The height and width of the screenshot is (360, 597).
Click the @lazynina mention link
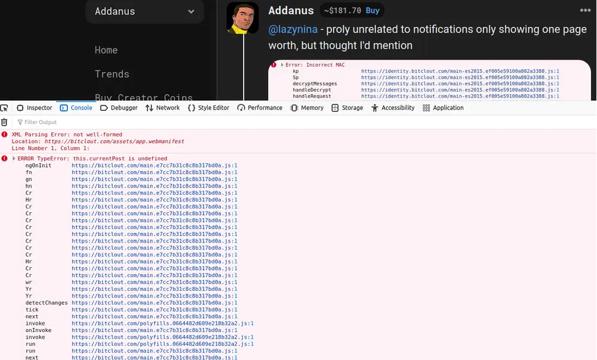[x=293, y=29]
